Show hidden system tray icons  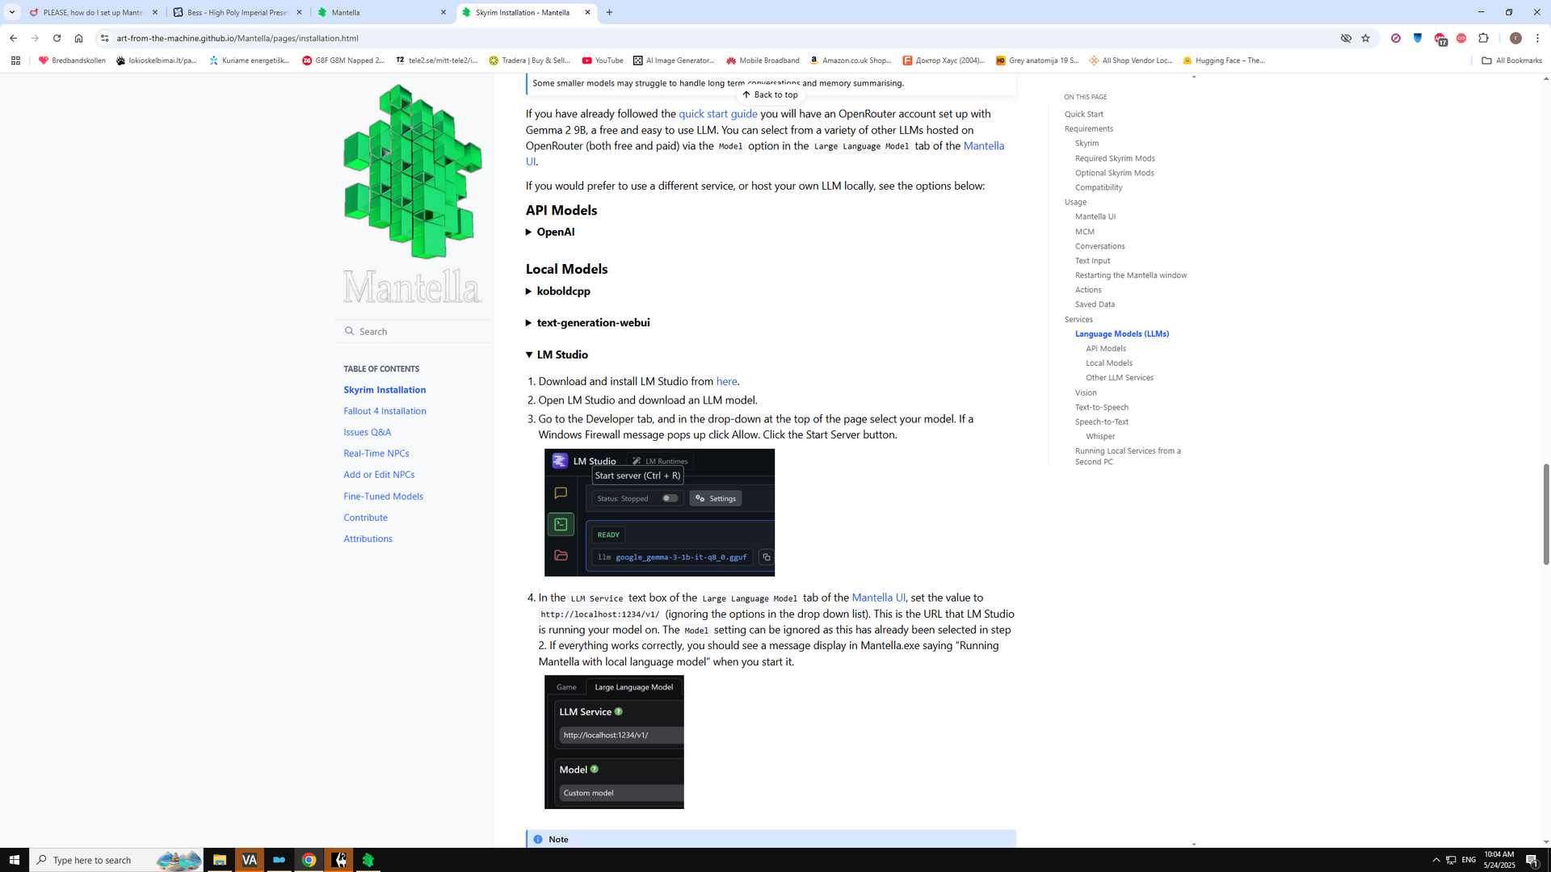pyautogui.click(x=1435, y=860)
